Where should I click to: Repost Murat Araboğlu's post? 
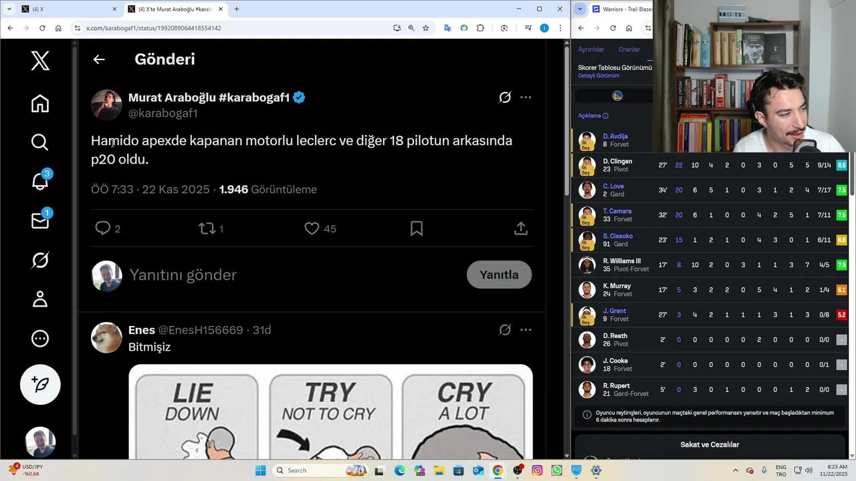point(207,228)
